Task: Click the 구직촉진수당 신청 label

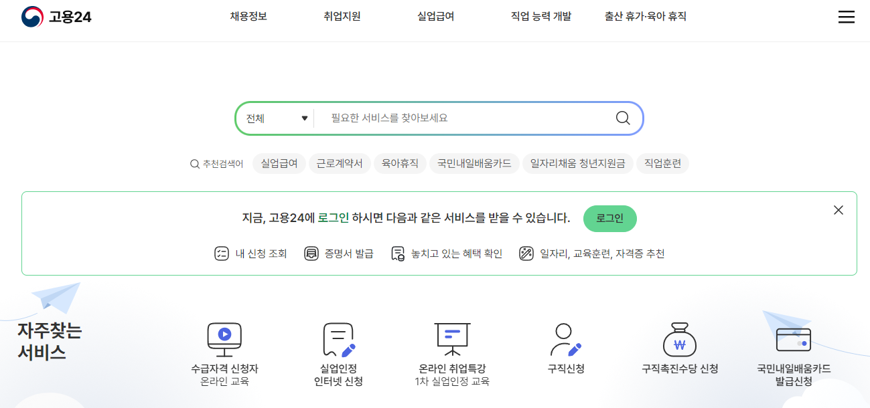Action: coord(680,369)
